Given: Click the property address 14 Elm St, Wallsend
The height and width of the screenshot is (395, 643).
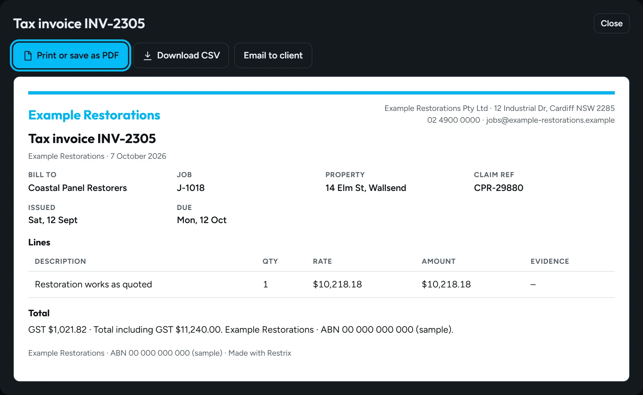Looking at the screenshot, I should (366, 188).
